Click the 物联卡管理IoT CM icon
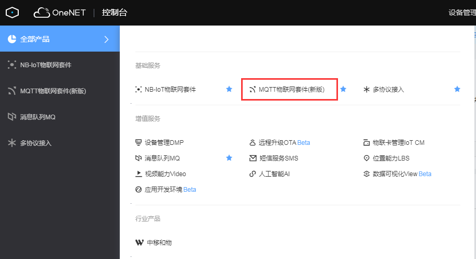Screen dimensions: 476x259 [x=367, y=142]
